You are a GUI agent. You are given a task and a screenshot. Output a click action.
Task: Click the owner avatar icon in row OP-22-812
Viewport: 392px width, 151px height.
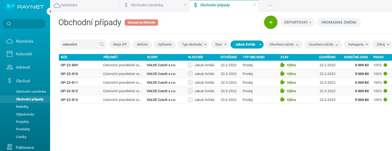pos(190,91)
